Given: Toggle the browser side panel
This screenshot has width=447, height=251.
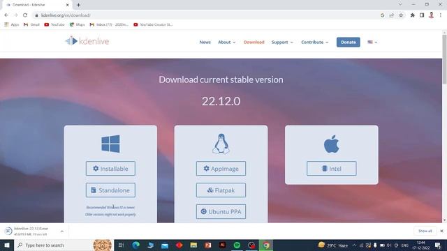Looking at the screenshot, I should click(x=422, y=15).
